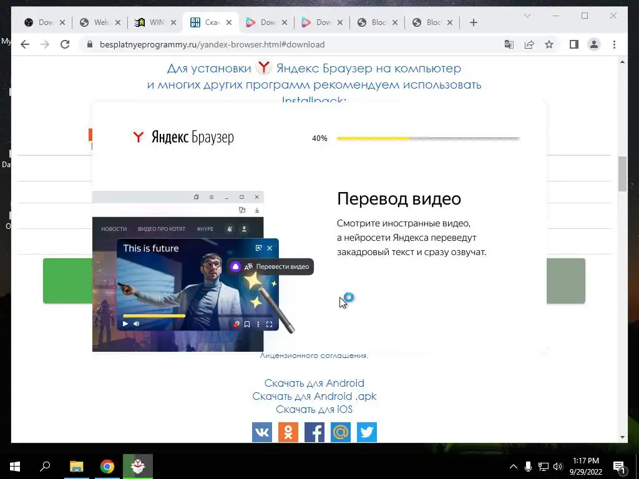Click scrollbar down arrow

point(622,437)
